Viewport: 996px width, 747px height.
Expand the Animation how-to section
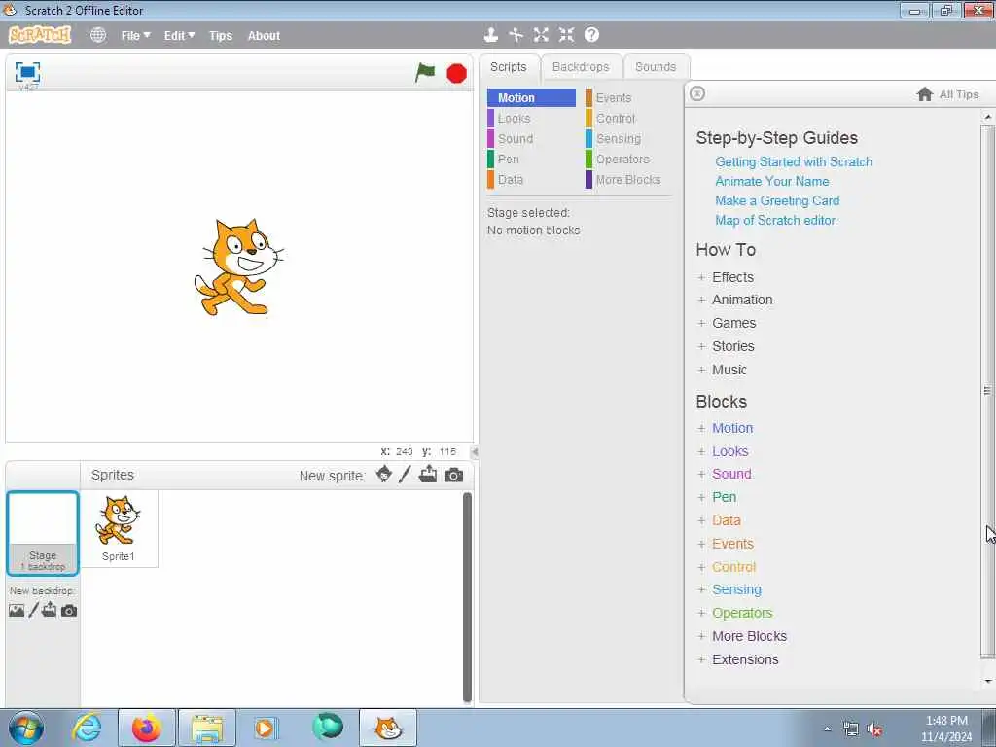coord(735,300)
